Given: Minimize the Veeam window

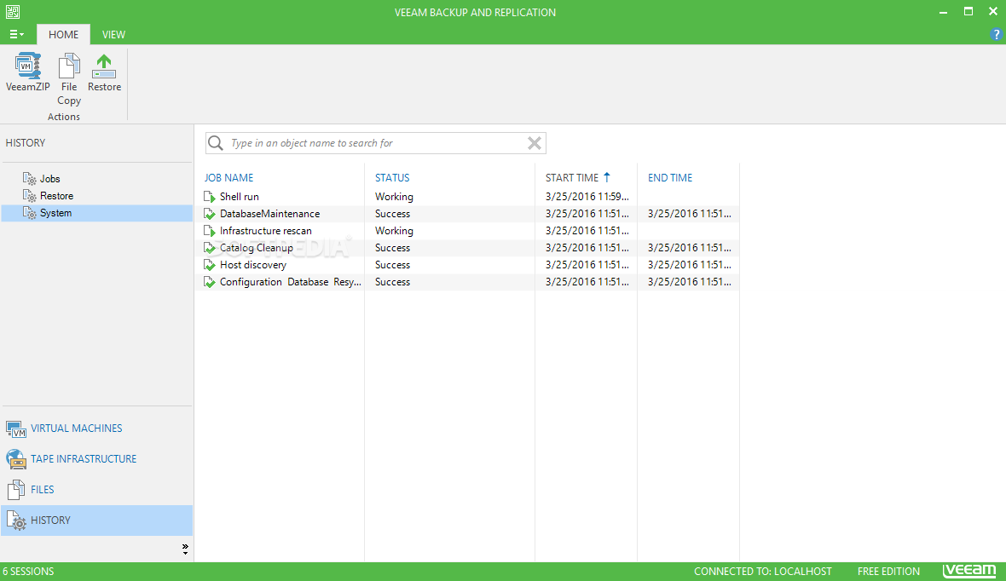Looking at the screenshot, I should [x=943, y=12].
